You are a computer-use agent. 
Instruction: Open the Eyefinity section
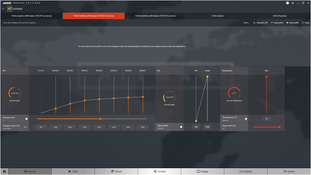click(246, 171)
